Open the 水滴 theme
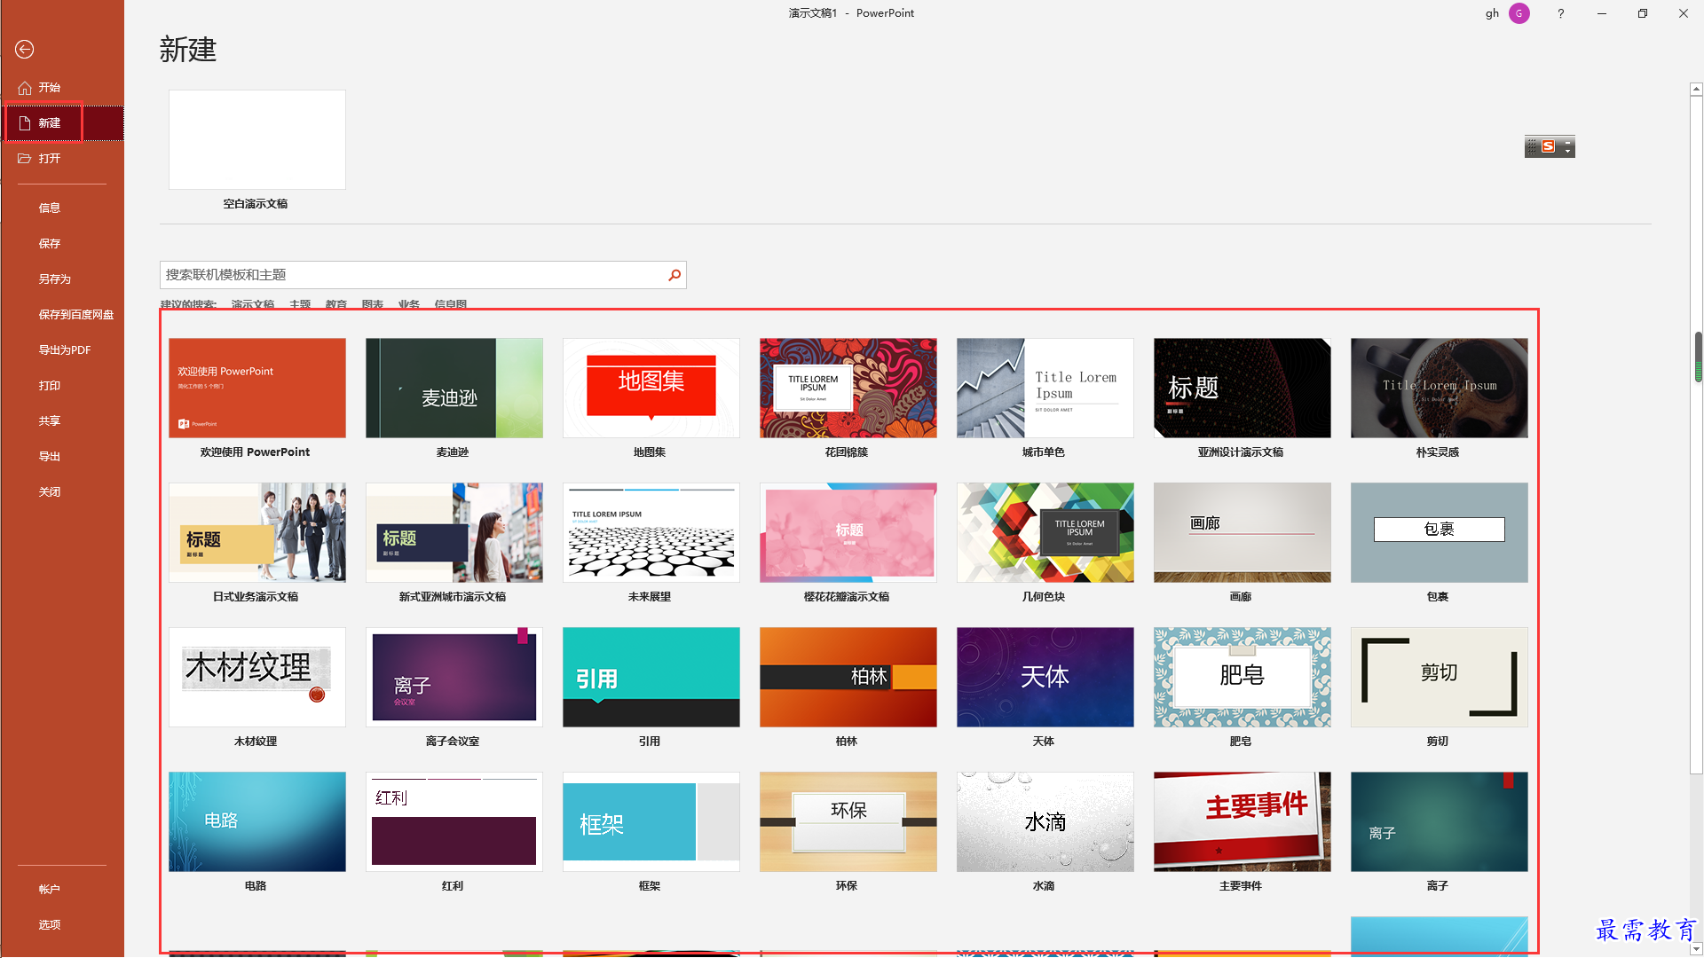The width and height of the screenshot is (1704, 958). [1045, 821]
